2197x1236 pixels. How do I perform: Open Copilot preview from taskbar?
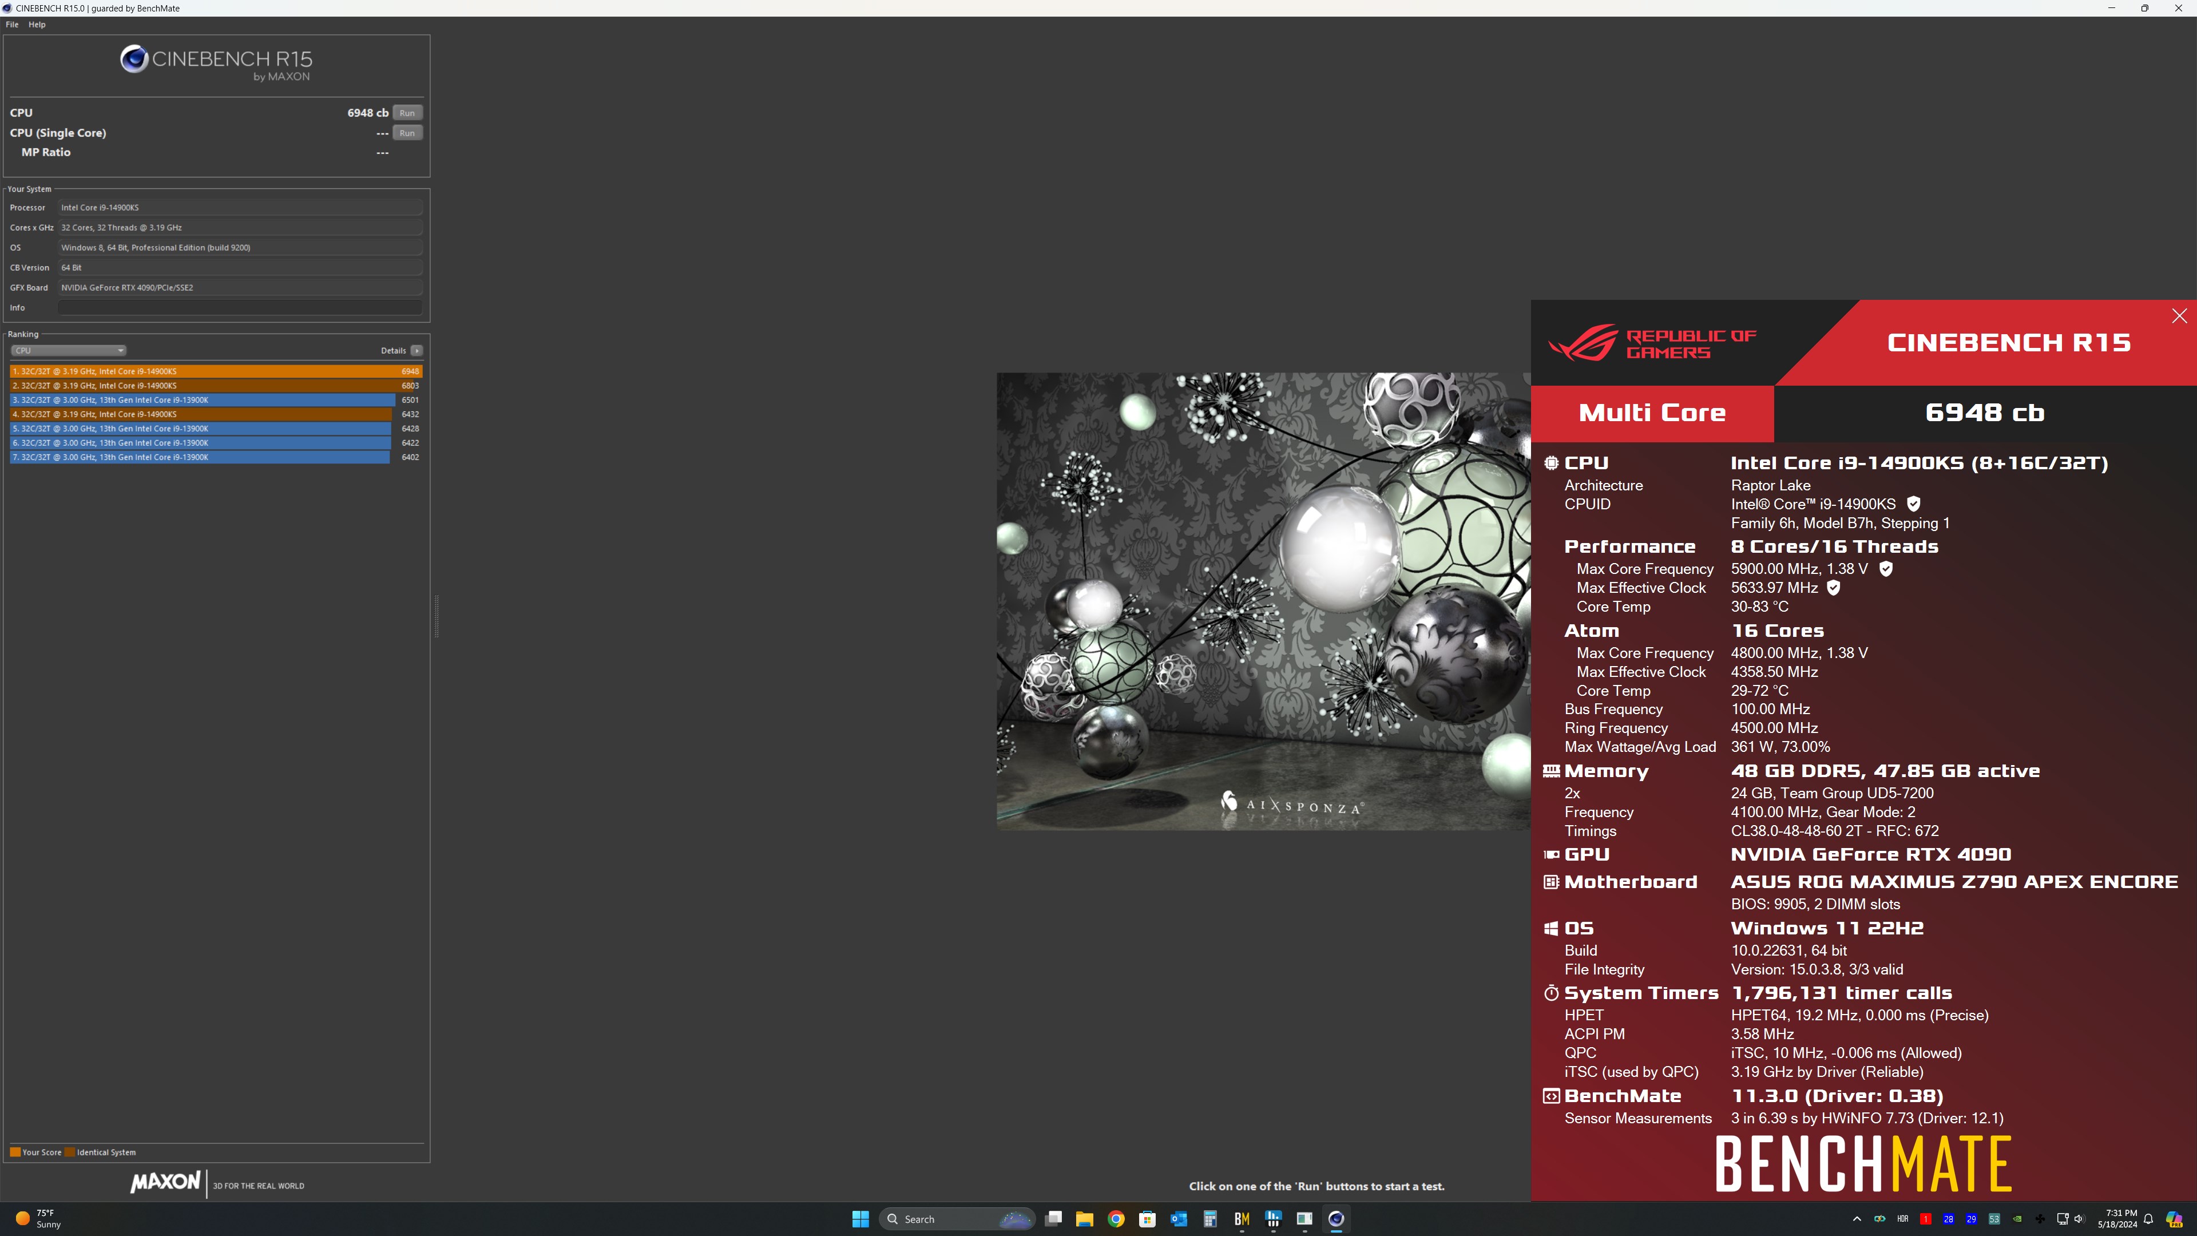[2175, 1219]
